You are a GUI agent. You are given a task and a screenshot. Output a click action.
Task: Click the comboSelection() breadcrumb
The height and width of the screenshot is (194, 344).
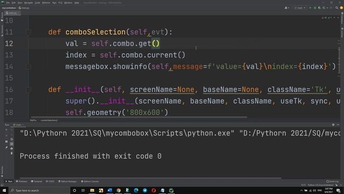[49, 120]
